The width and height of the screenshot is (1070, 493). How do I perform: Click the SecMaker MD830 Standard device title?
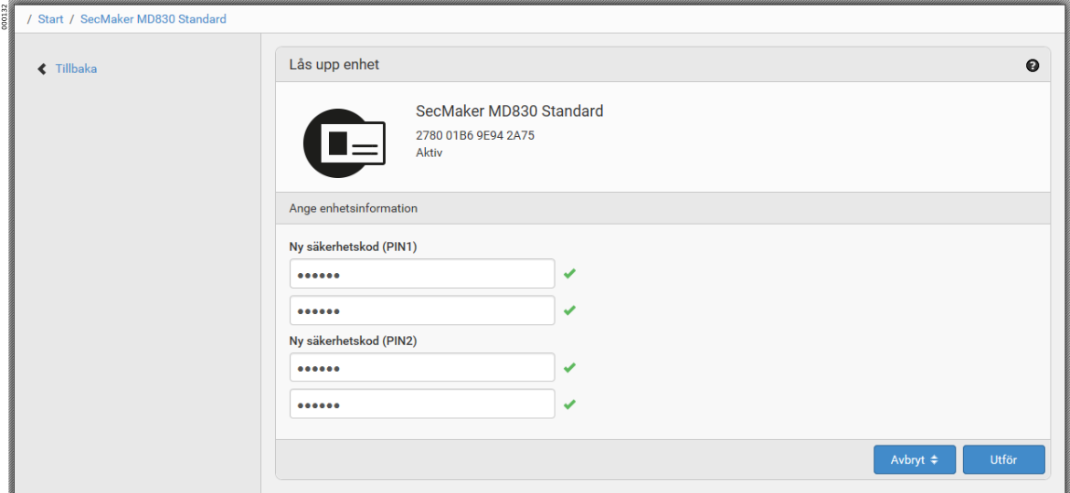(509, 111)
